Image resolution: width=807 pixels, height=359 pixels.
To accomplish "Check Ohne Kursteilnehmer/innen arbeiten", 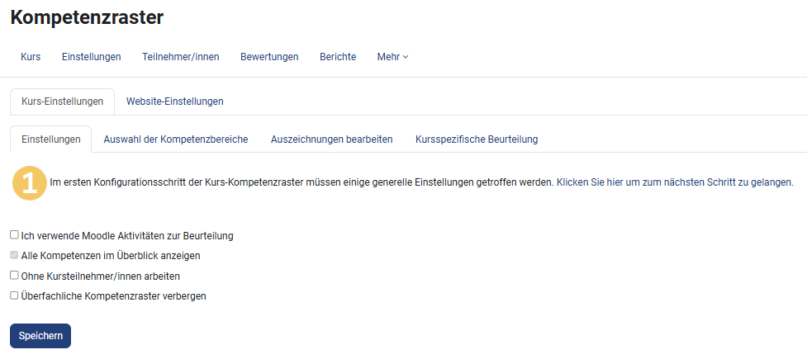I will click(x=14, y=276).
